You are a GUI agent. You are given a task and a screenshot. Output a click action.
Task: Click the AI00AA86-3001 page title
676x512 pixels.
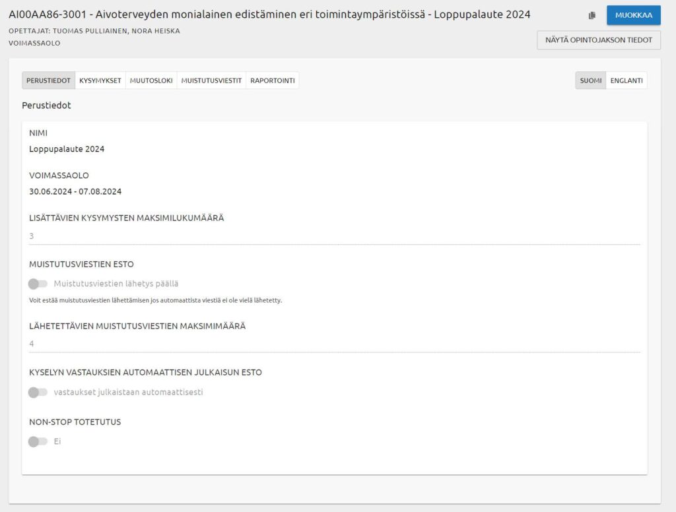[x=269, y=15]
